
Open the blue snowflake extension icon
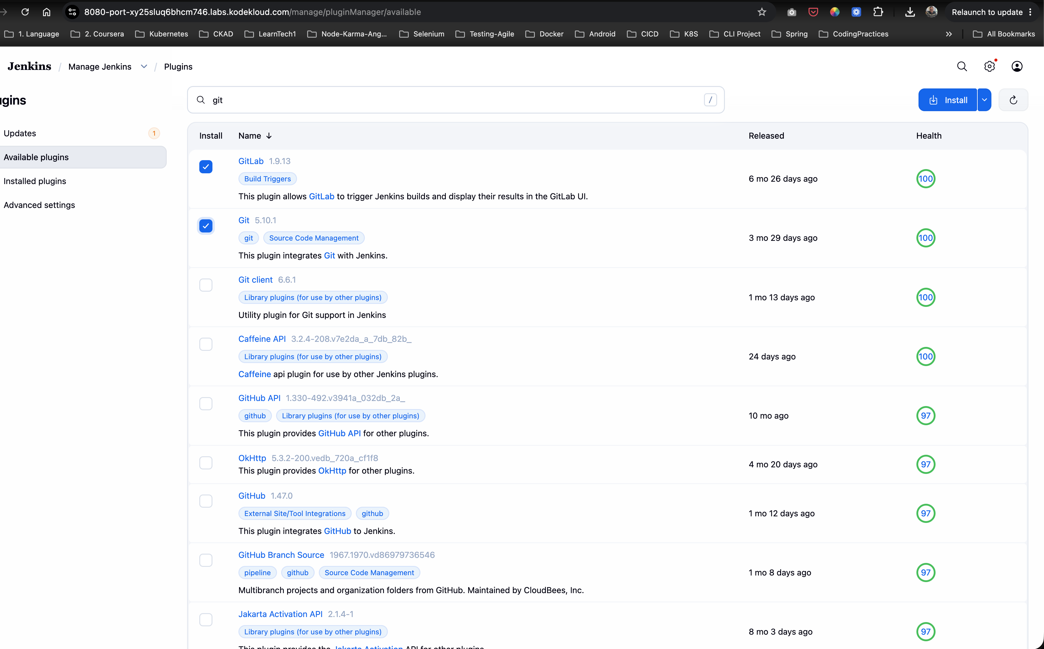(x=856, y=12)
